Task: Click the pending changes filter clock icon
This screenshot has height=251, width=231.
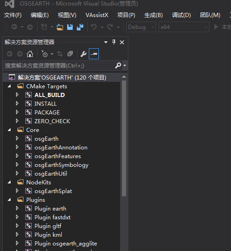Action: (x=45, y=54)
